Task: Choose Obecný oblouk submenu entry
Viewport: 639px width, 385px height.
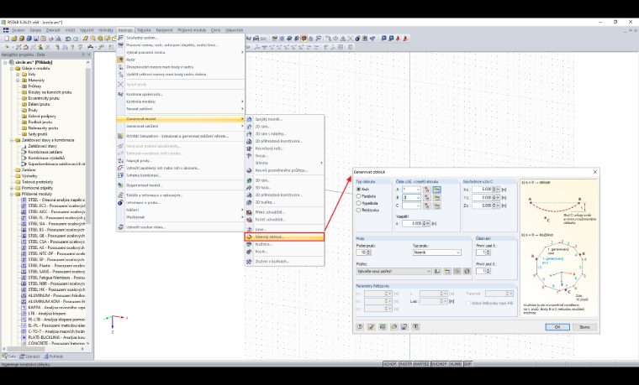Action: point(284,237)
